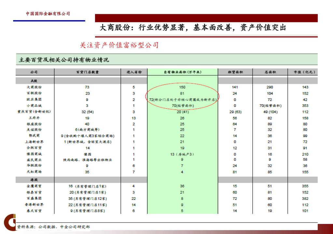Click the header text 中国国际金融有限公司

tap(48, 14)
